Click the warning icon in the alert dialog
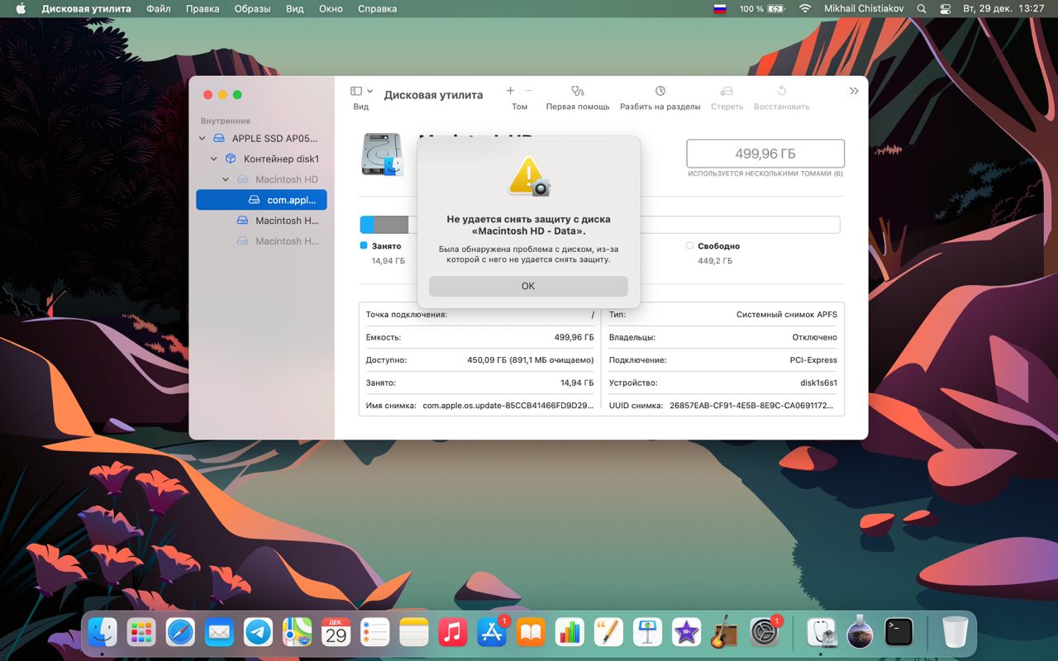Image resolution: width=1058 pixels, height=661 pixels. (528, 176)
